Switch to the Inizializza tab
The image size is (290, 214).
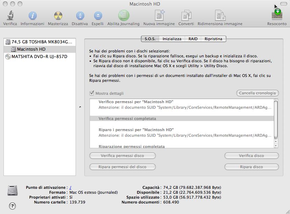click(x=172, y=39)
